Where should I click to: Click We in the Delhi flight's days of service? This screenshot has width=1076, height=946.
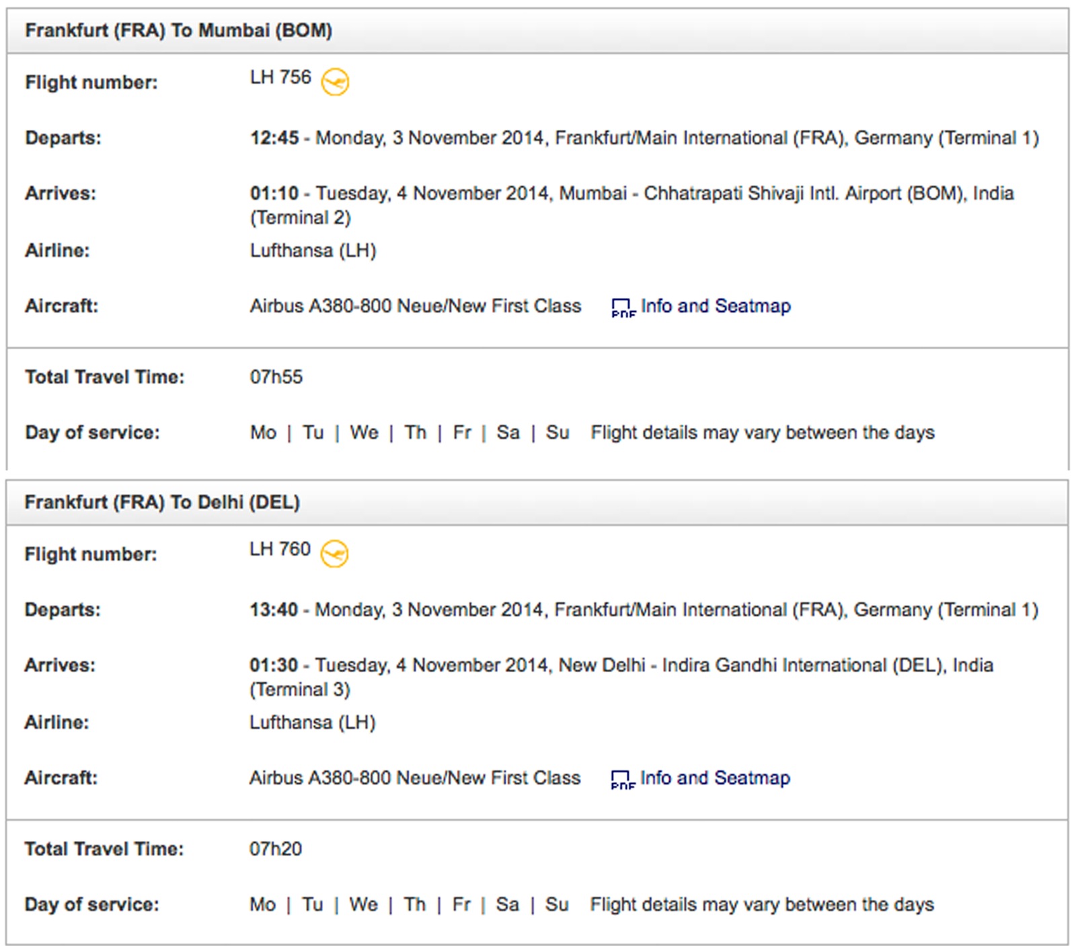coord(363,904)
